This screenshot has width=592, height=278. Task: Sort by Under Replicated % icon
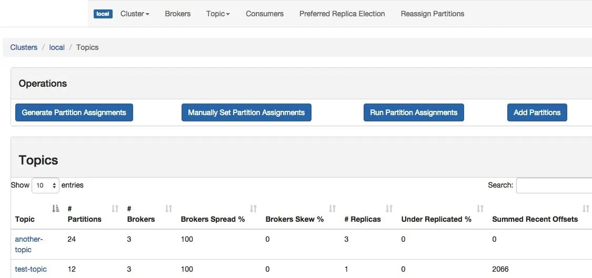[480, 209]
